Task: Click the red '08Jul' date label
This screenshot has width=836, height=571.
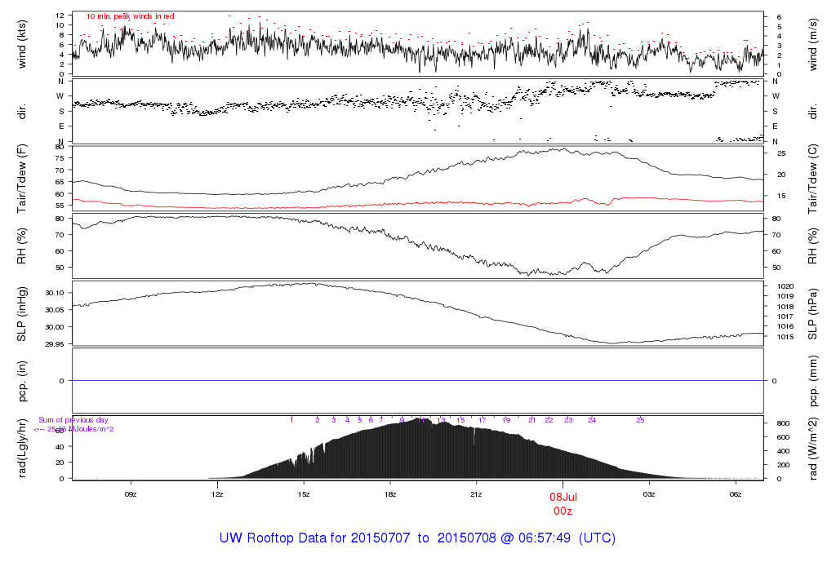Action: [x=563, y=497]
